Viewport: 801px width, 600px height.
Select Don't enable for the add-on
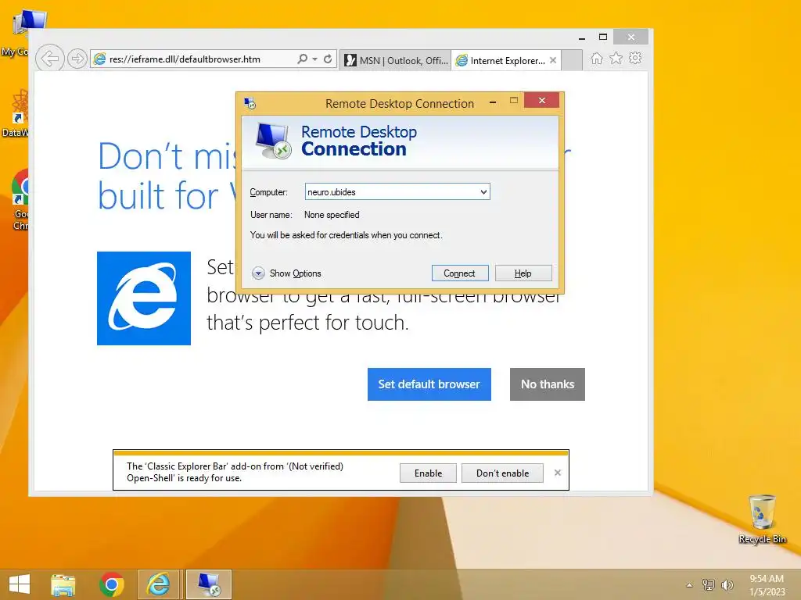(x=502, y=473)
